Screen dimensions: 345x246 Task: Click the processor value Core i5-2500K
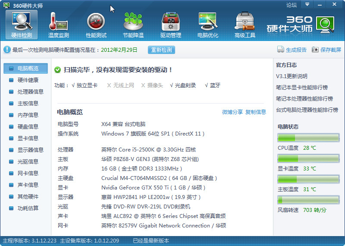pyautogui.click(x=148, y=150)
